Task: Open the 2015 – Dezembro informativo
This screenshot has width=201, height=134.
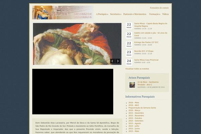Action: [136, 113]
